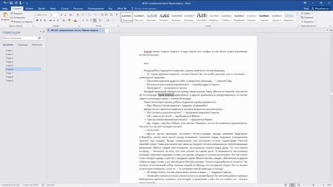Save the document with the floppy disk icon
333x187 pixels.
11,3
